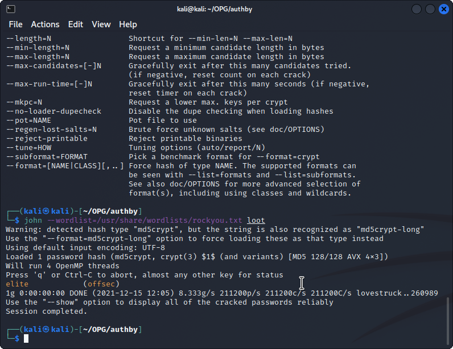Image resolution: width=453 pixels, height=349 pixels.
Task: Click the cracked password elite
Action: pos(17,284)
